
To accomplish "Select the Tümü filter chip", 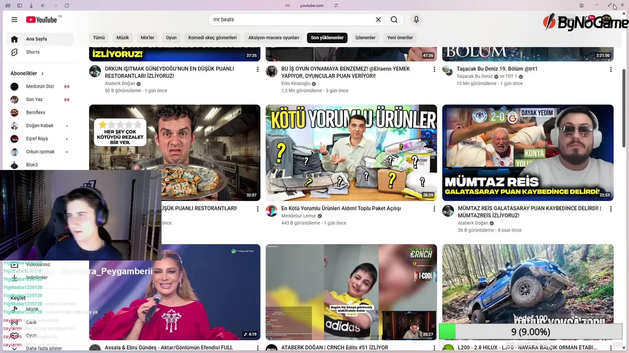I will (99, 38).
